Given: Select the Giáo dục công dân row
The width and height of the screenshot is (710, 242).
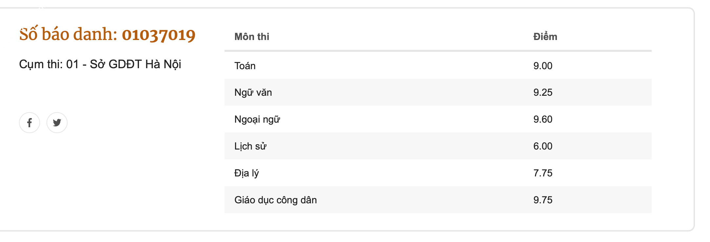Looking at the screenshot, I should point(438,200).
